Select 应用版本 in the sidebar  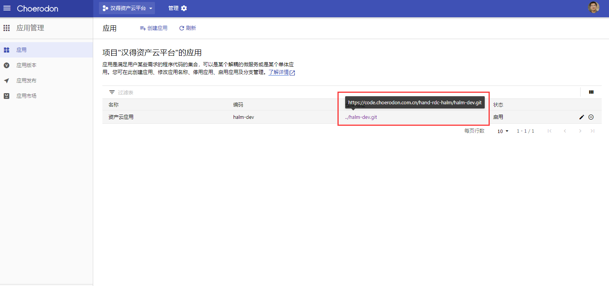point(46,65)
